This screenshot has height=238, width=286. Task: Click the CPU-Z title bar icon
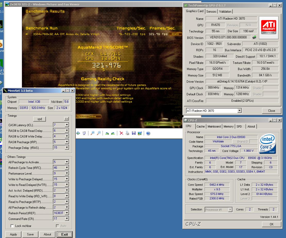click(x=186, y=120)
